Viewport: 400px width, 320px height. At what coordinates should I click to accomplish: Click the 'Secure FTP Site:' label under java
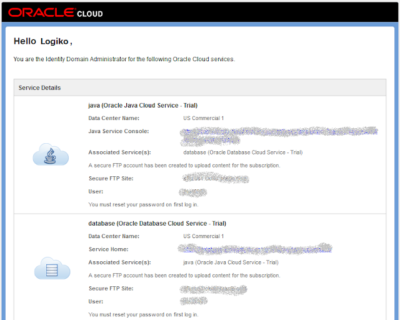click(x=111, y=178)
